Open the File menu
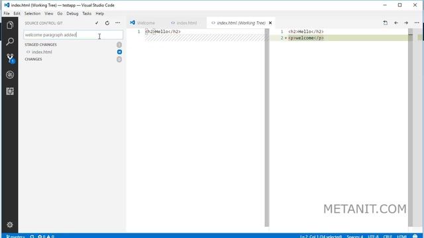 pyautogui.click(x=7, y=13)
